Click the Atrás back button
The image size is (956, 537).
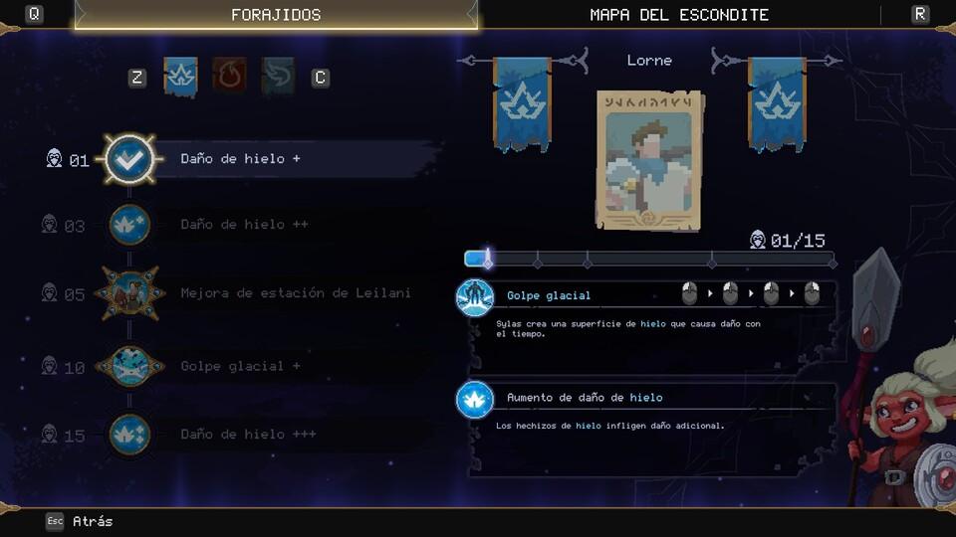coord(80,521)
